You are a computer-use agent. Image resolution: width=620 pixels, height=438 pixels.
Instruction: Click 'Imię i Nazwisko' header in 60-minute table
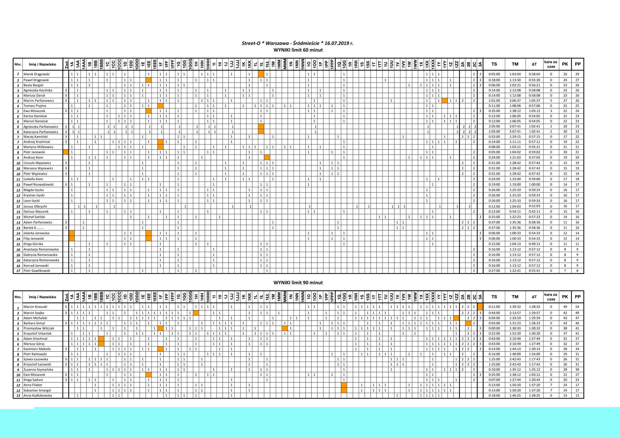(42, 64)
